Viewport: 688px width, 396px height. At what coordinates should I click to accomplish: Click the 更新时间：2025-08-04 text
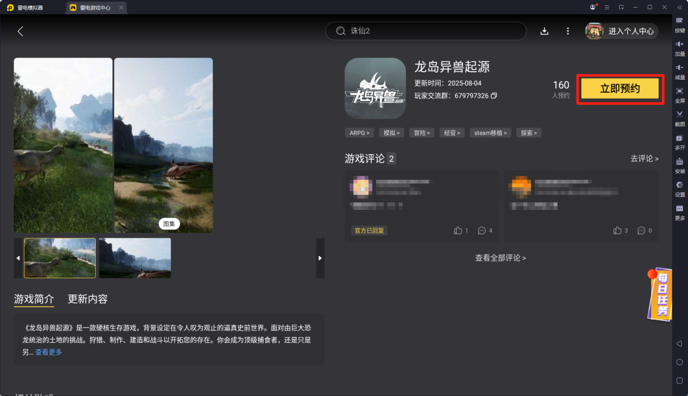(x=448, y=84)
